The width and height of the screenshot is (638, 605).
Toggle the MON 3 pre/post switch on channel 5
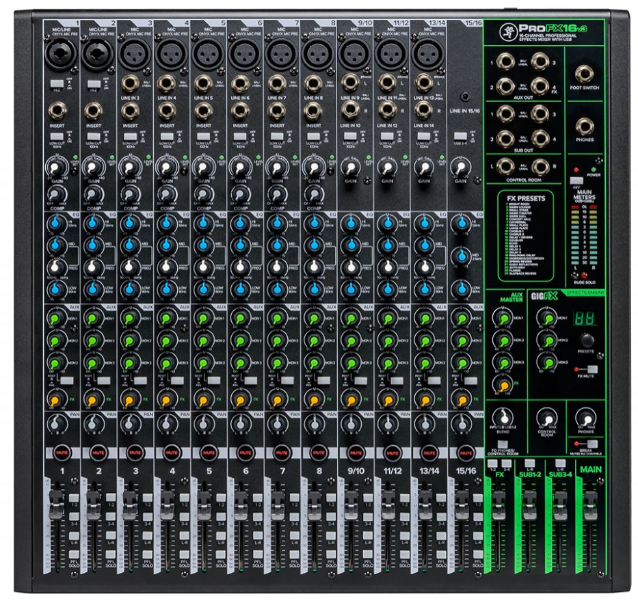point(213,380)
